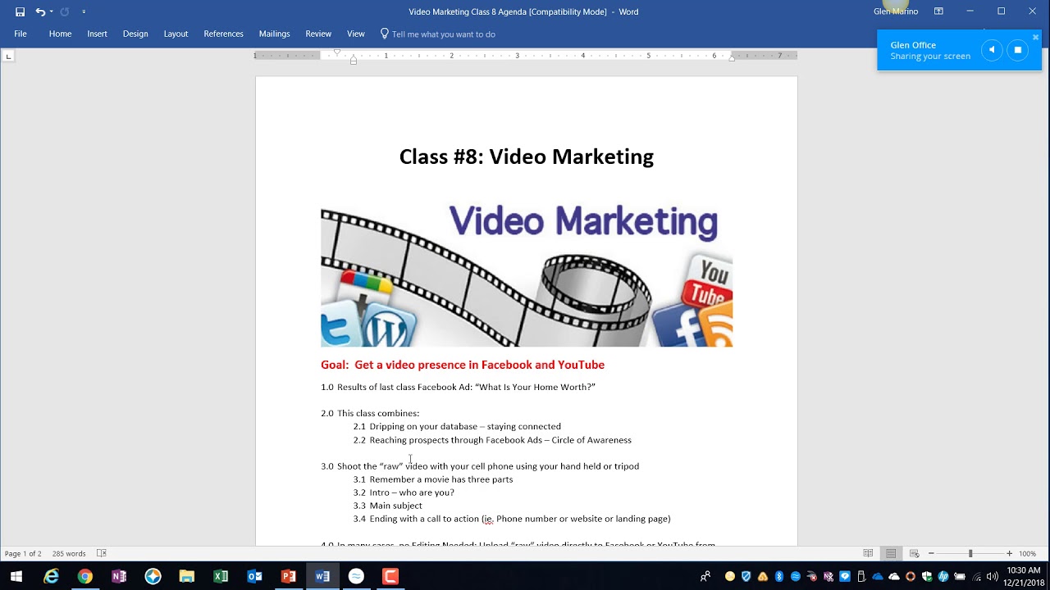The height and width of the screenshot is (590, 1050).
Task: Zoom in with the plus button
Action: click(1009, 554)
